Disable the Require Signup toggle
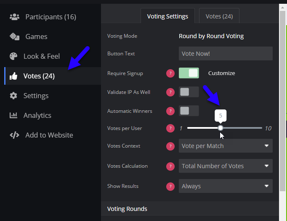287x221 pixels. point(189,73)
